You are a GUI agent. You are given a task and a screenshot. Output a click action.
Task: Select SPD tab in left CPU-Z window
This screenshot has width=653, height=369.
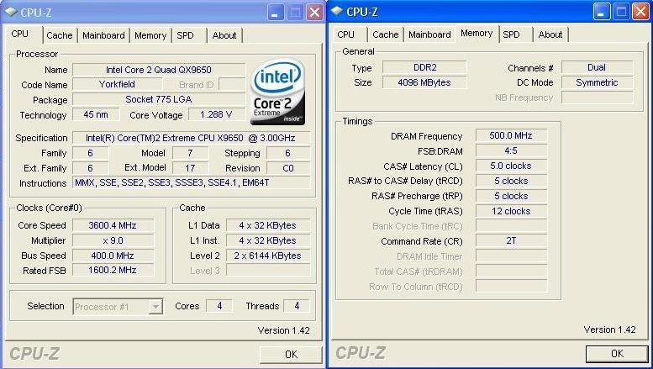[x=186, y=35]
